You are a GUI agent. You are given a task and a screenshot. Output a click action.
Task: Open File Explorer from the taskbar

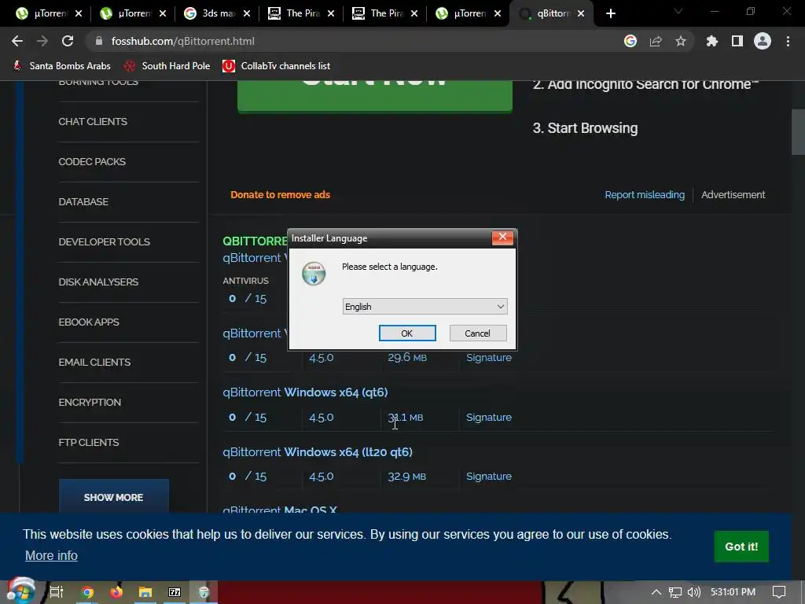(145, 592)
